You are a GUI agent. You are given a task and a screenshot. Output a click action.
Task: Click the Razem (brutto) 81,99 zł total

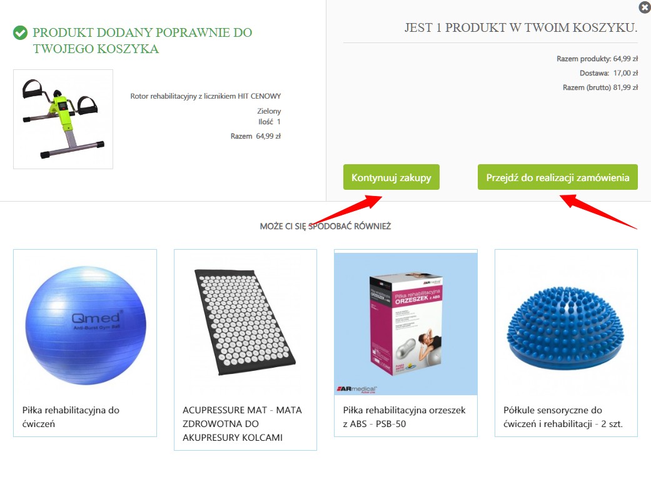(x=600, y=87)
